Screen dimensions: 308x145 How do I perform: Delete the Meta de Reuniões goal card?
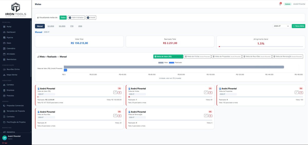120,116
